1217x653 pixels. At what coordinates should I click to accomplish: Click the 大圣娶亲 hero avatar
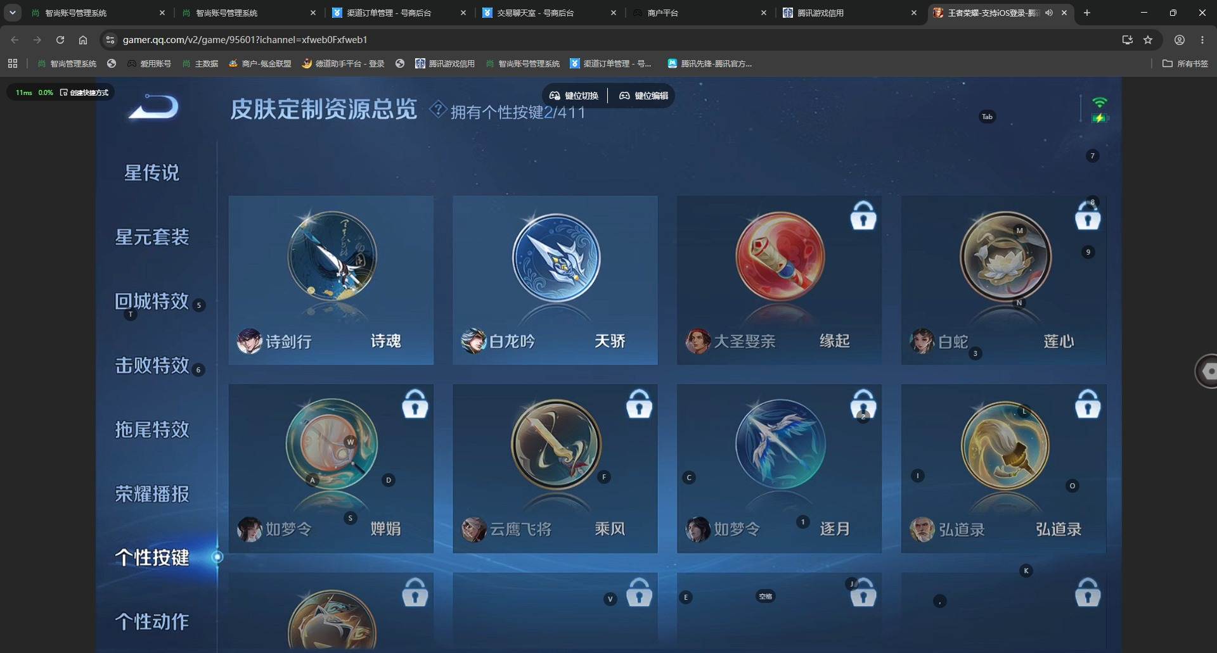[x=698, y=341]
